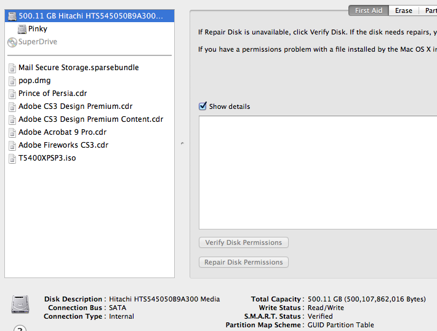Click the SuperDrive optical disc icon

12,42
